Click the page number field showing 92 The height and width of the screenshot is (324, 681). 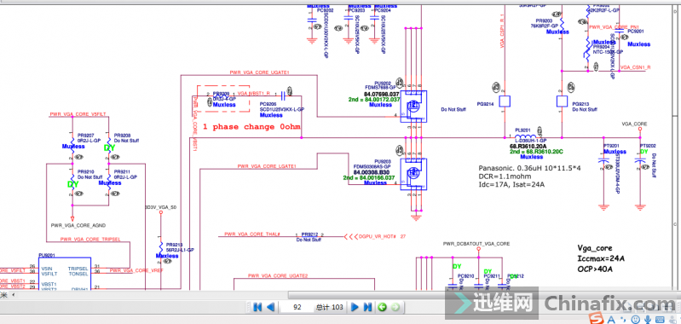click(x=297, y=307)
